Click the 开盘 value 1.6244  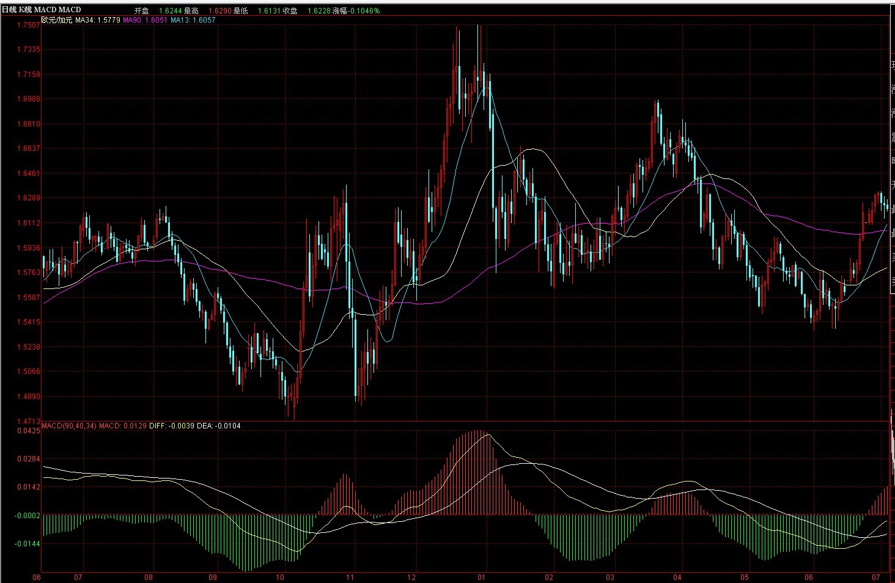coord(169,11)
